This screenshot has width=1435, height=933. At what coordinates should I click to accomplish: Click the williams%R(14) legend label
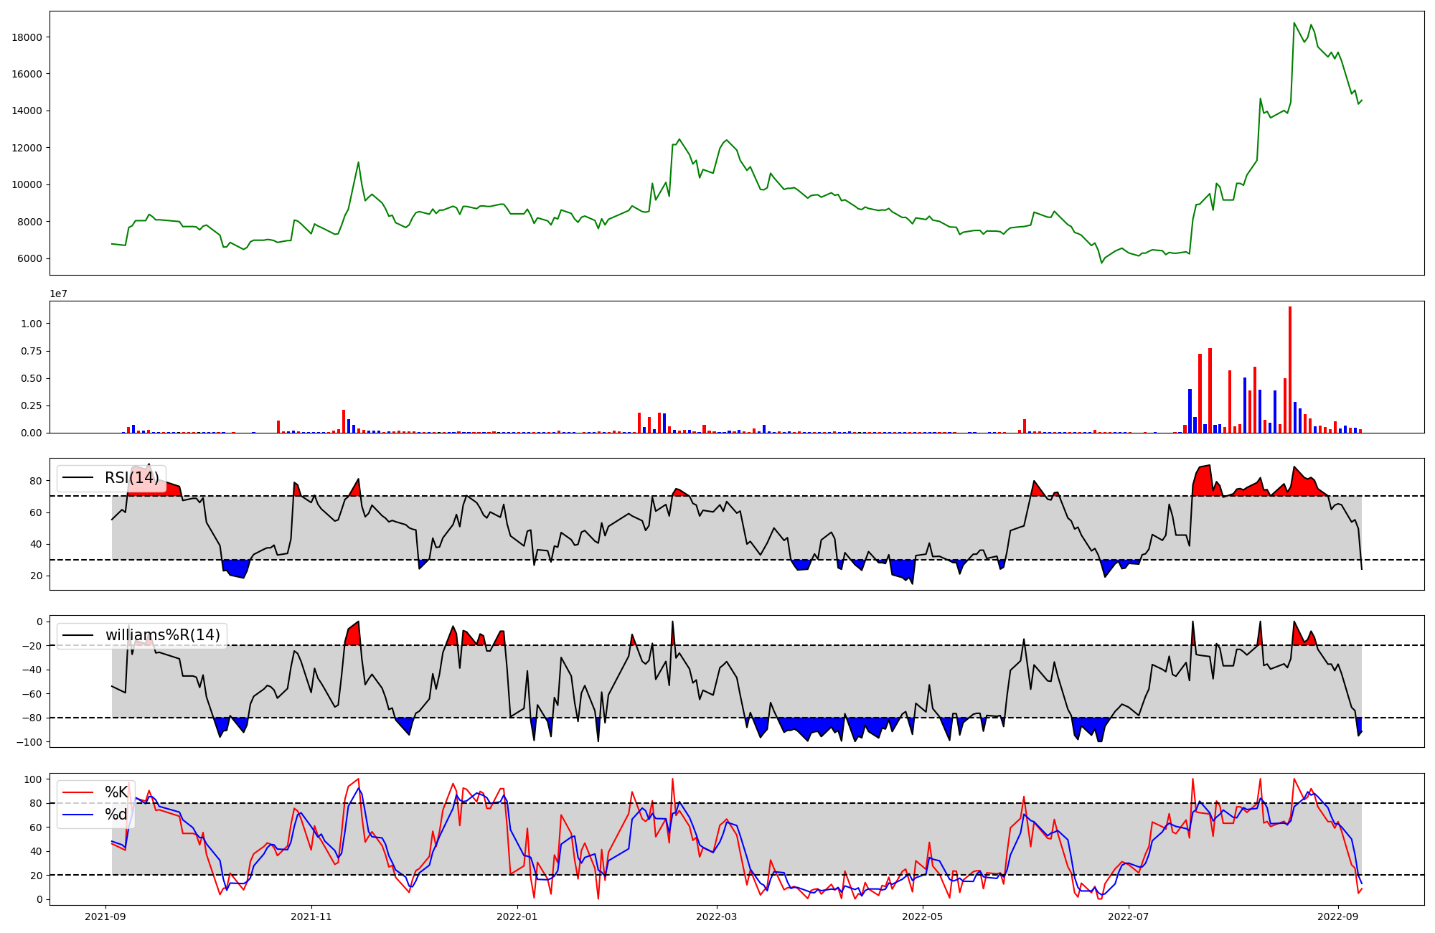pyautogui.click(x=162, y=635)
